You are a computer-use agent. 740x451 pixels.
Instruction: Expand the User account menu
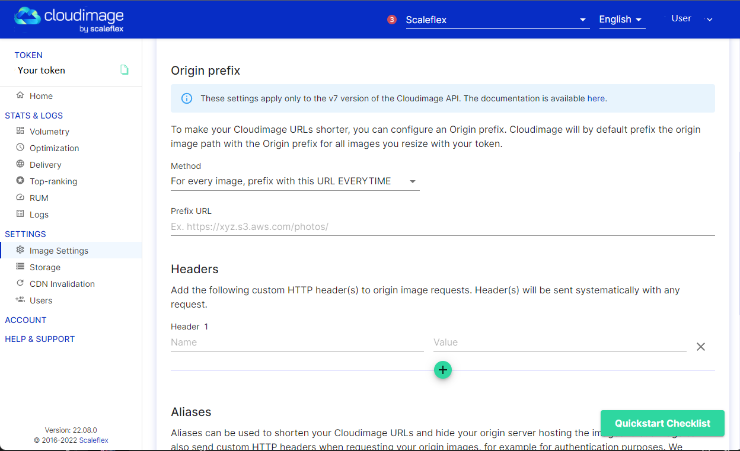(691, 19)
